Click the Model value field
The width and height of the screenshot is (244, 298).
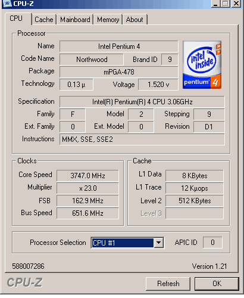(x=141, y=114)
